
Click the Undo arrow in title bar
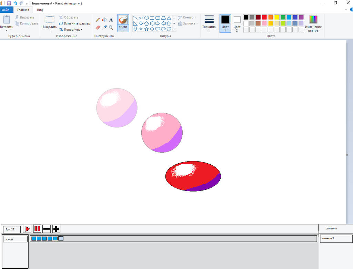(15, 3)
